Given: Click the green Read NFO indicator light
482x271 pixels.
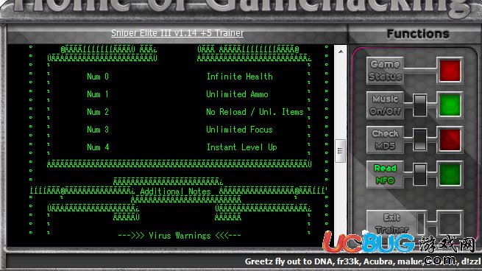Looking at the screenshot, I should point(450,175).
